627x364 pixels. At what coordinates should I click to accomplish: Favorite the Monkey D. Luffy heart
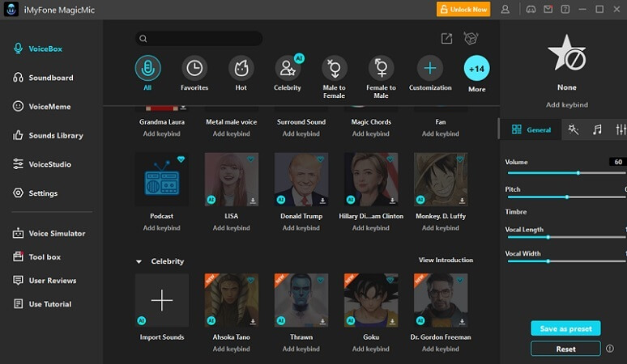pyautogui.click(x=460, y=159)
